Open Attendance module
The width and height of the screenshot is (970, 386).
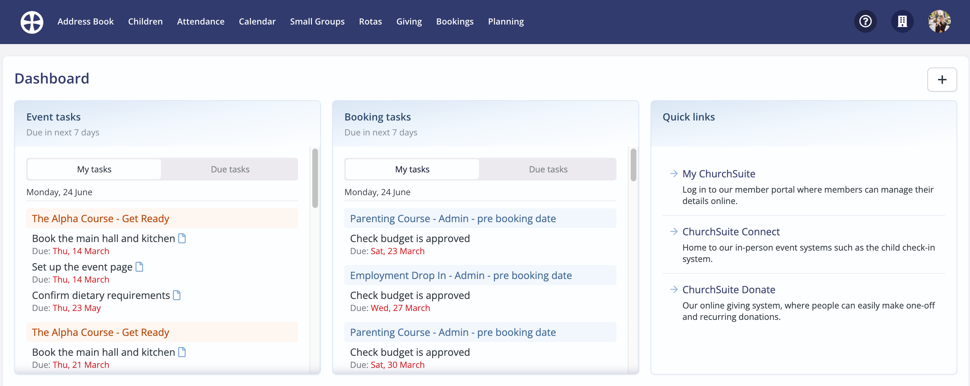[x=201, y=21]
